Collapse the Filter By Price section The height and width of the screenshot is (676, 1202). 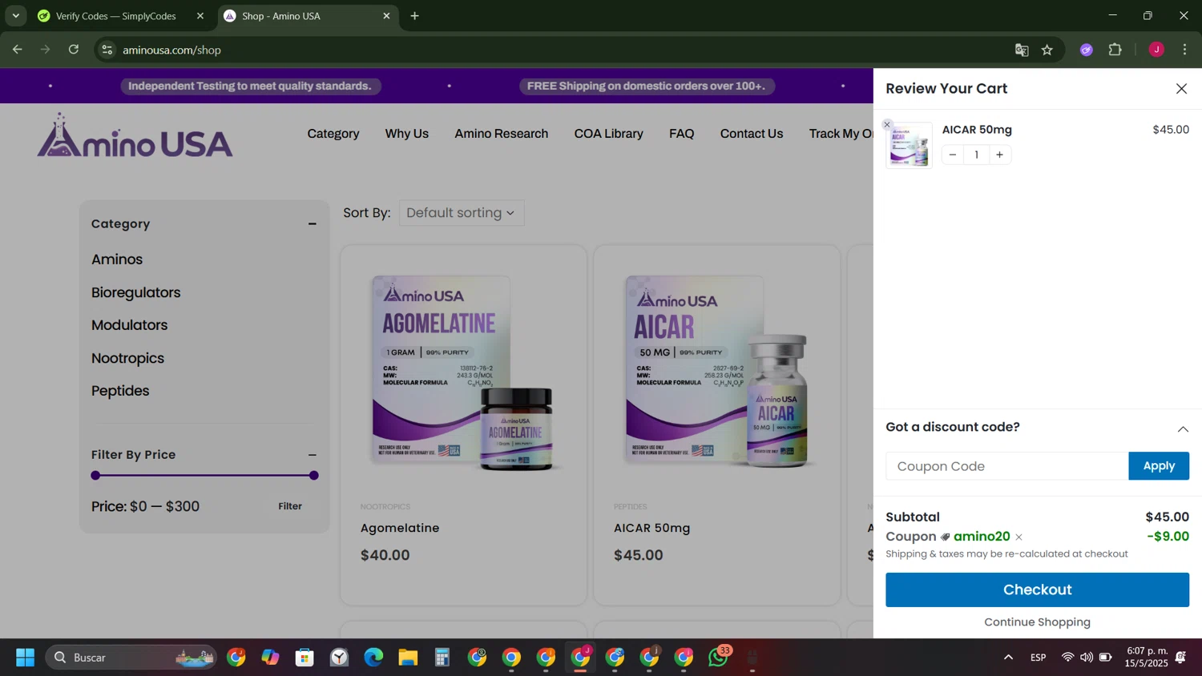[313, 455]
